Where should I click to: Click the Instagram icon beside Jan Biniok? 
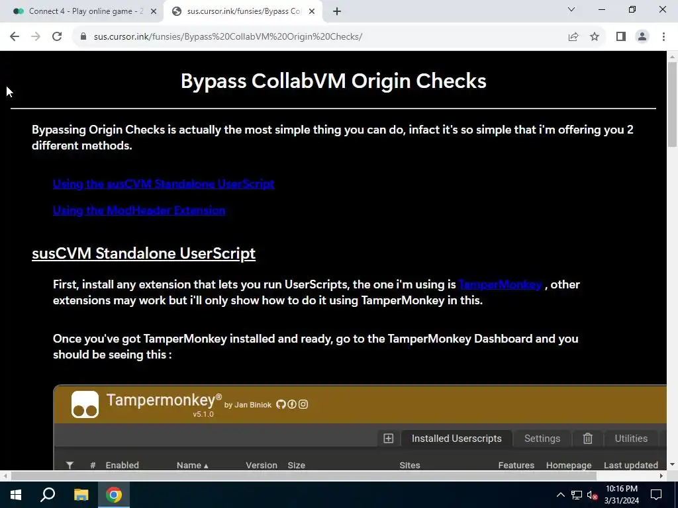click(x=303, y=404)
